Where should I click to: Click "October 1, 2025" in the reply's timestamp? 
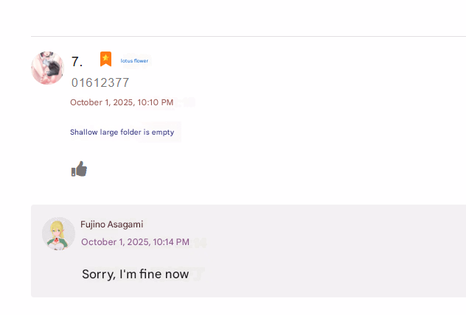(114, 241)
